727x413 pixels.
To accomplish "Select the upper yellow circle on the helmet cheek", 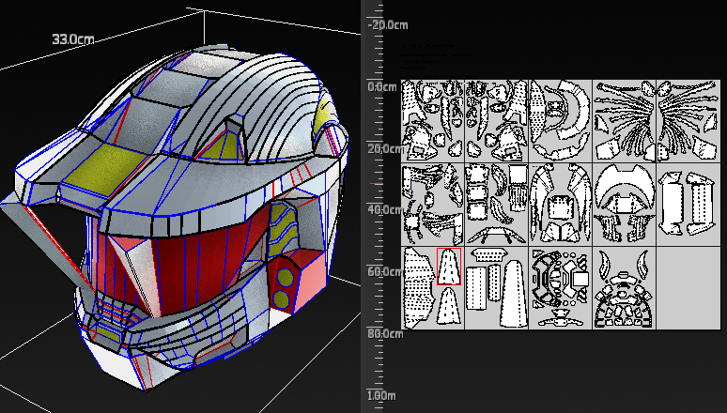I will [286, 277].
